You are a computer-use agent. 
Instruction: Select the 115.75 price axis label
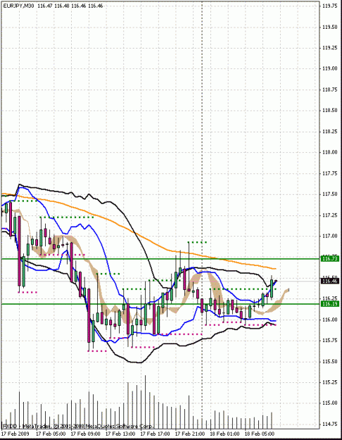(329, 340)
